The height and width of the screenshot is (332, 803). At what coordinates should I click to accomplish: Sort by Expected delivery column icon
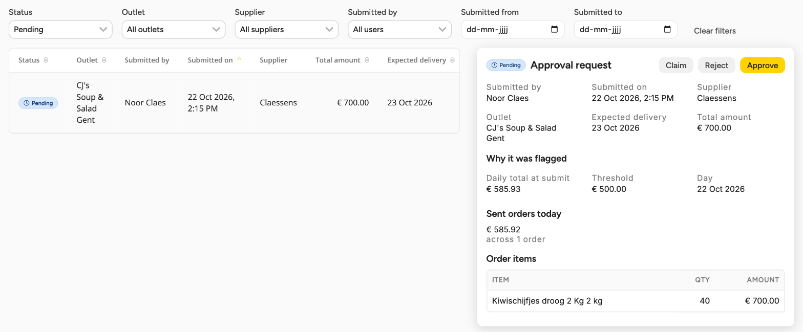coord(452,60)
